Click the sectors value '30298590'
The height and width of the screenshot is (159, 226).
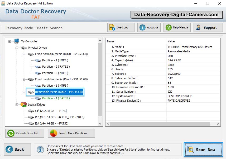(x=174, y=74)
